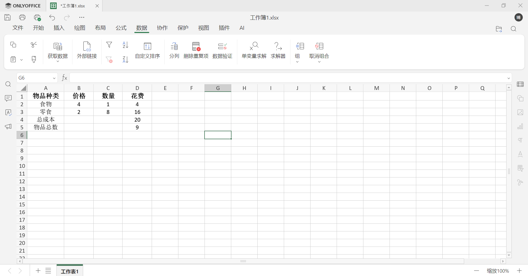
Task: Open Goal Seek (单变量求解) tool
Action: [x=254, y=47]
